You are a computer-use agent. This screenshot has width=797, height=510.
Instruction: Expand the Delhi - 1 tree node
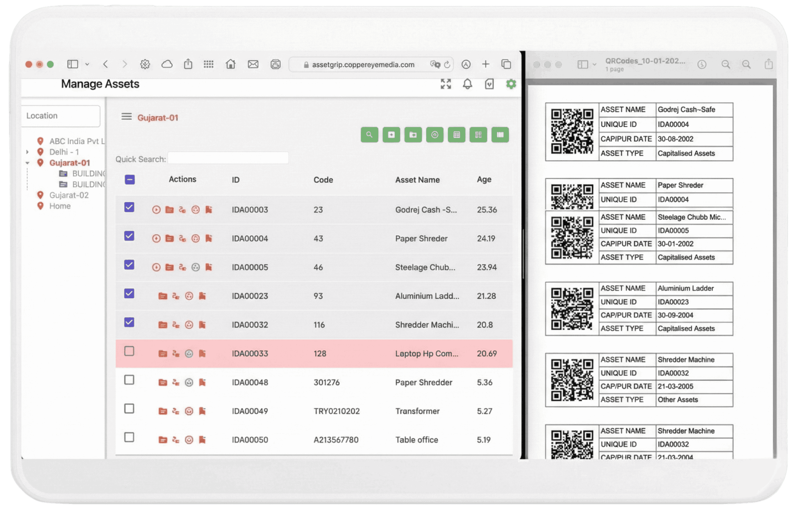[x=28, y=152]
